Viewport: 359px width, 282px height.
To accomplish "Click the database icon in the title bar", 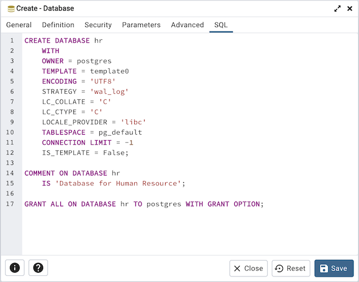I will coord(10,8).
